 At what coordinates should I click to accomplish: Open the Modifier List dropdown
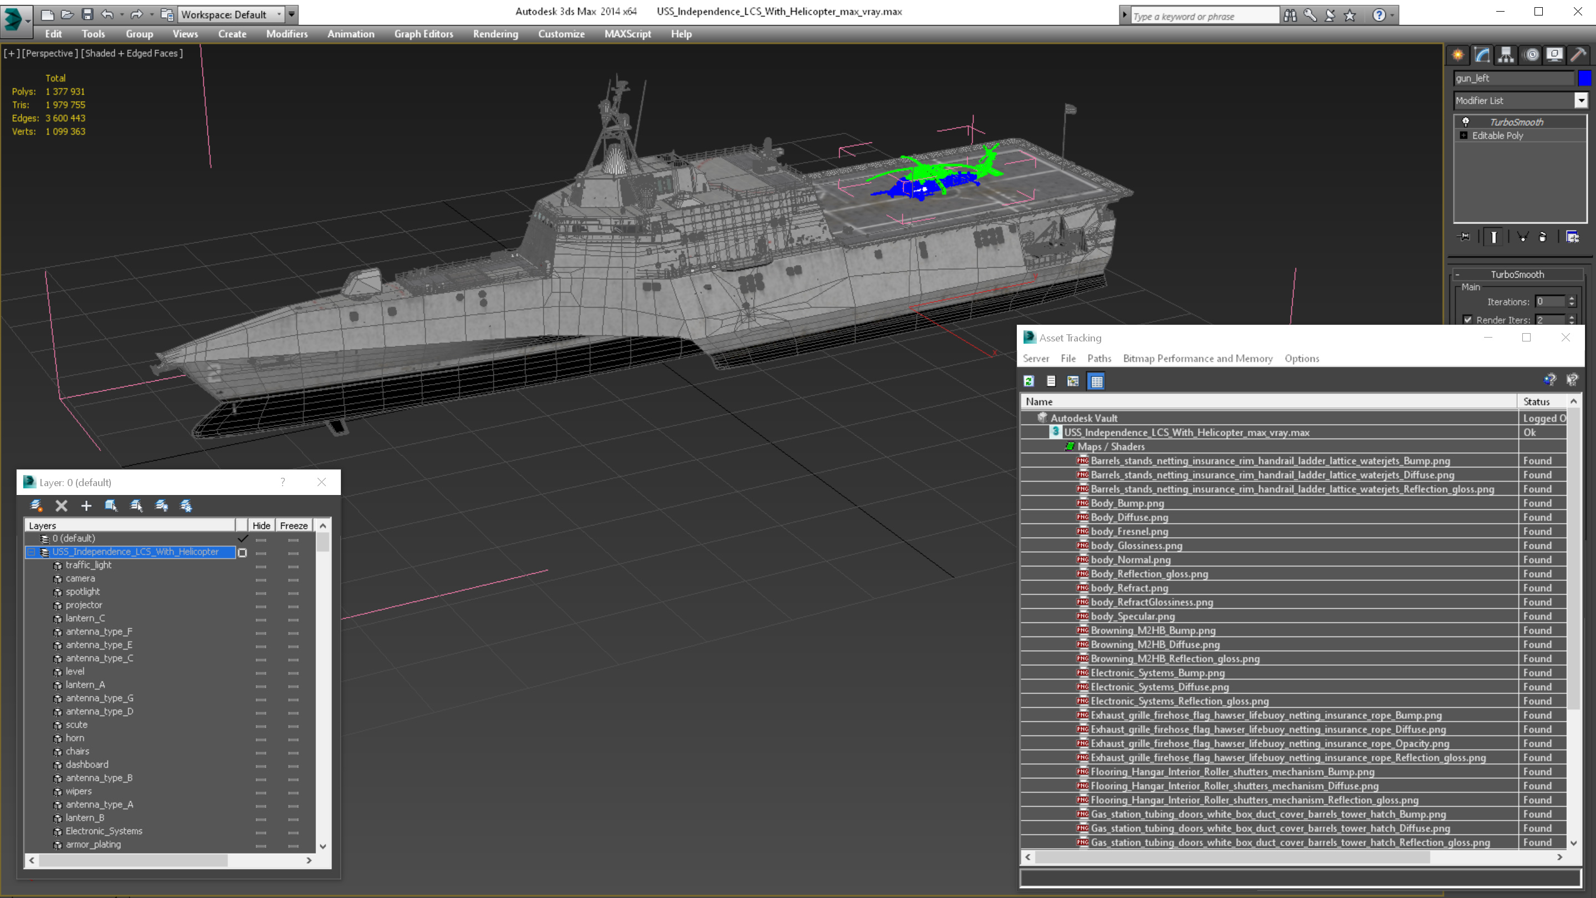1581,100
